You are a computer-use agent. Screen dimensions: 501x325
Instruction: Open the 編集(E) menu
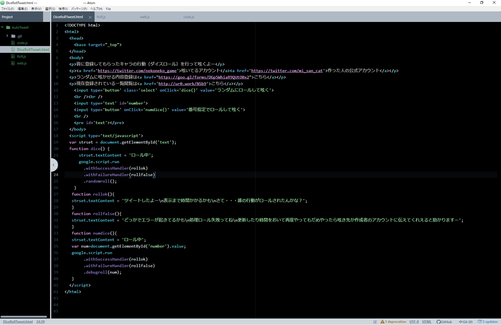pyautogui.click(x=23, y=9)
